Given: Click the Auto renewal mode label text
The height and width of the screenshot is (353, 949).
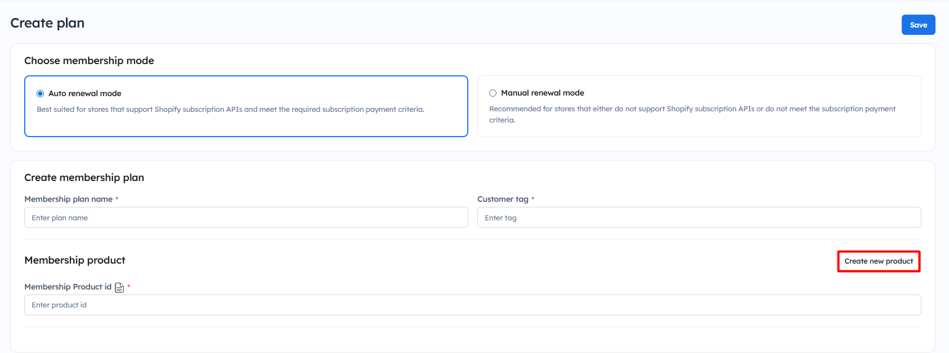Looking at the screenshot, I should (84, 94).
